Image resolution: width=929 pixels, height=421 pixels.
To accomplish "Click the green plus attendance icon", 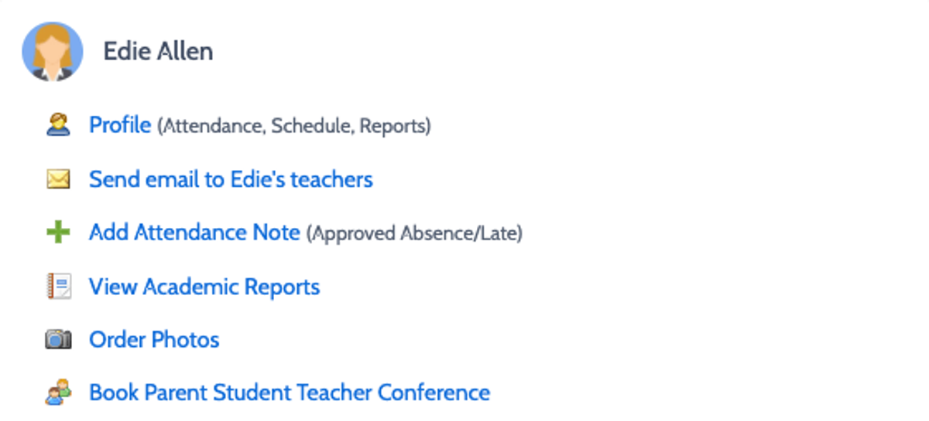I will point(58,232).
